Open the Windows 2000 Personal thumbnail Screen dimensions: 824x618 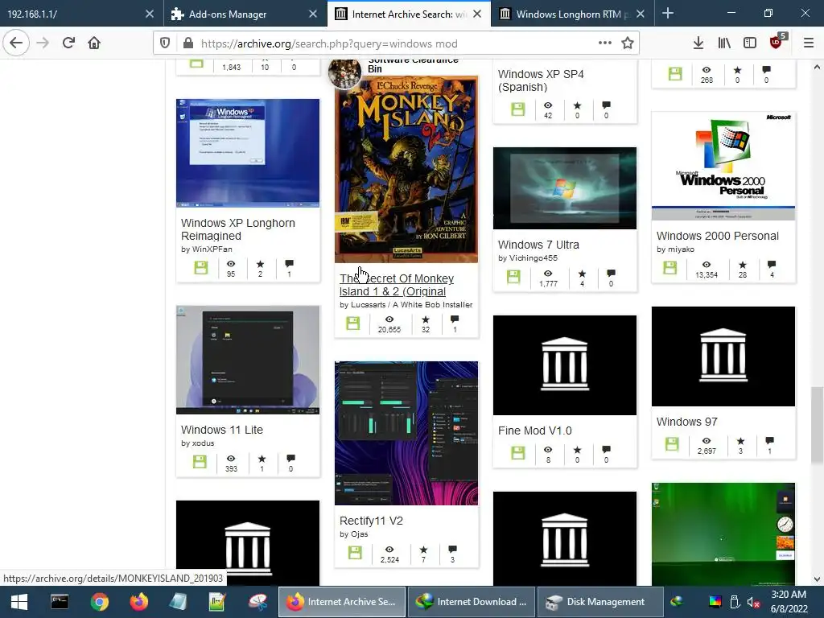[x=723, y=166]
